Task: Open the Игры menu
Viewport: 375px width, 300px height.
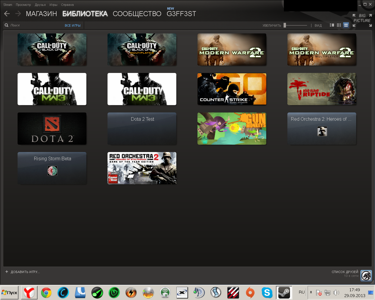Action: (53, 5)
